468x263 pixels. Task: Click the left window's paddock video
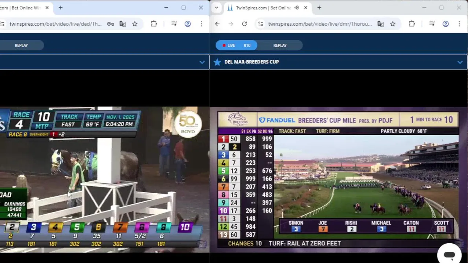tap(104, 179)
